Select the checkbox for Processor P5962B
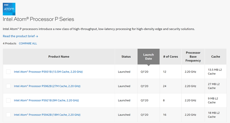 click(8, 86)
